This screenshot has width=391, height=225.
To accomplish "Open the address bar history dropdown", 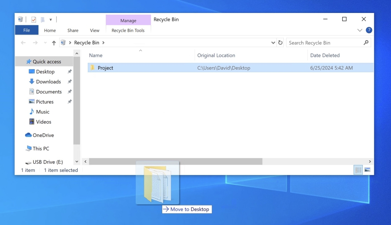I will tap(273, 42).
